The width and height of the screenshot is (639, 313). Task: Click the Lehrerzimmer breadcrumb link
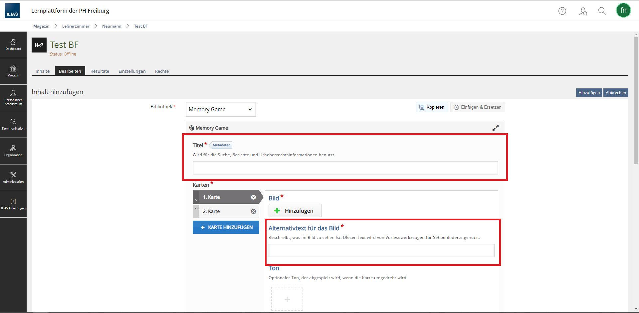pyautogui.click(x=76, y=26)
